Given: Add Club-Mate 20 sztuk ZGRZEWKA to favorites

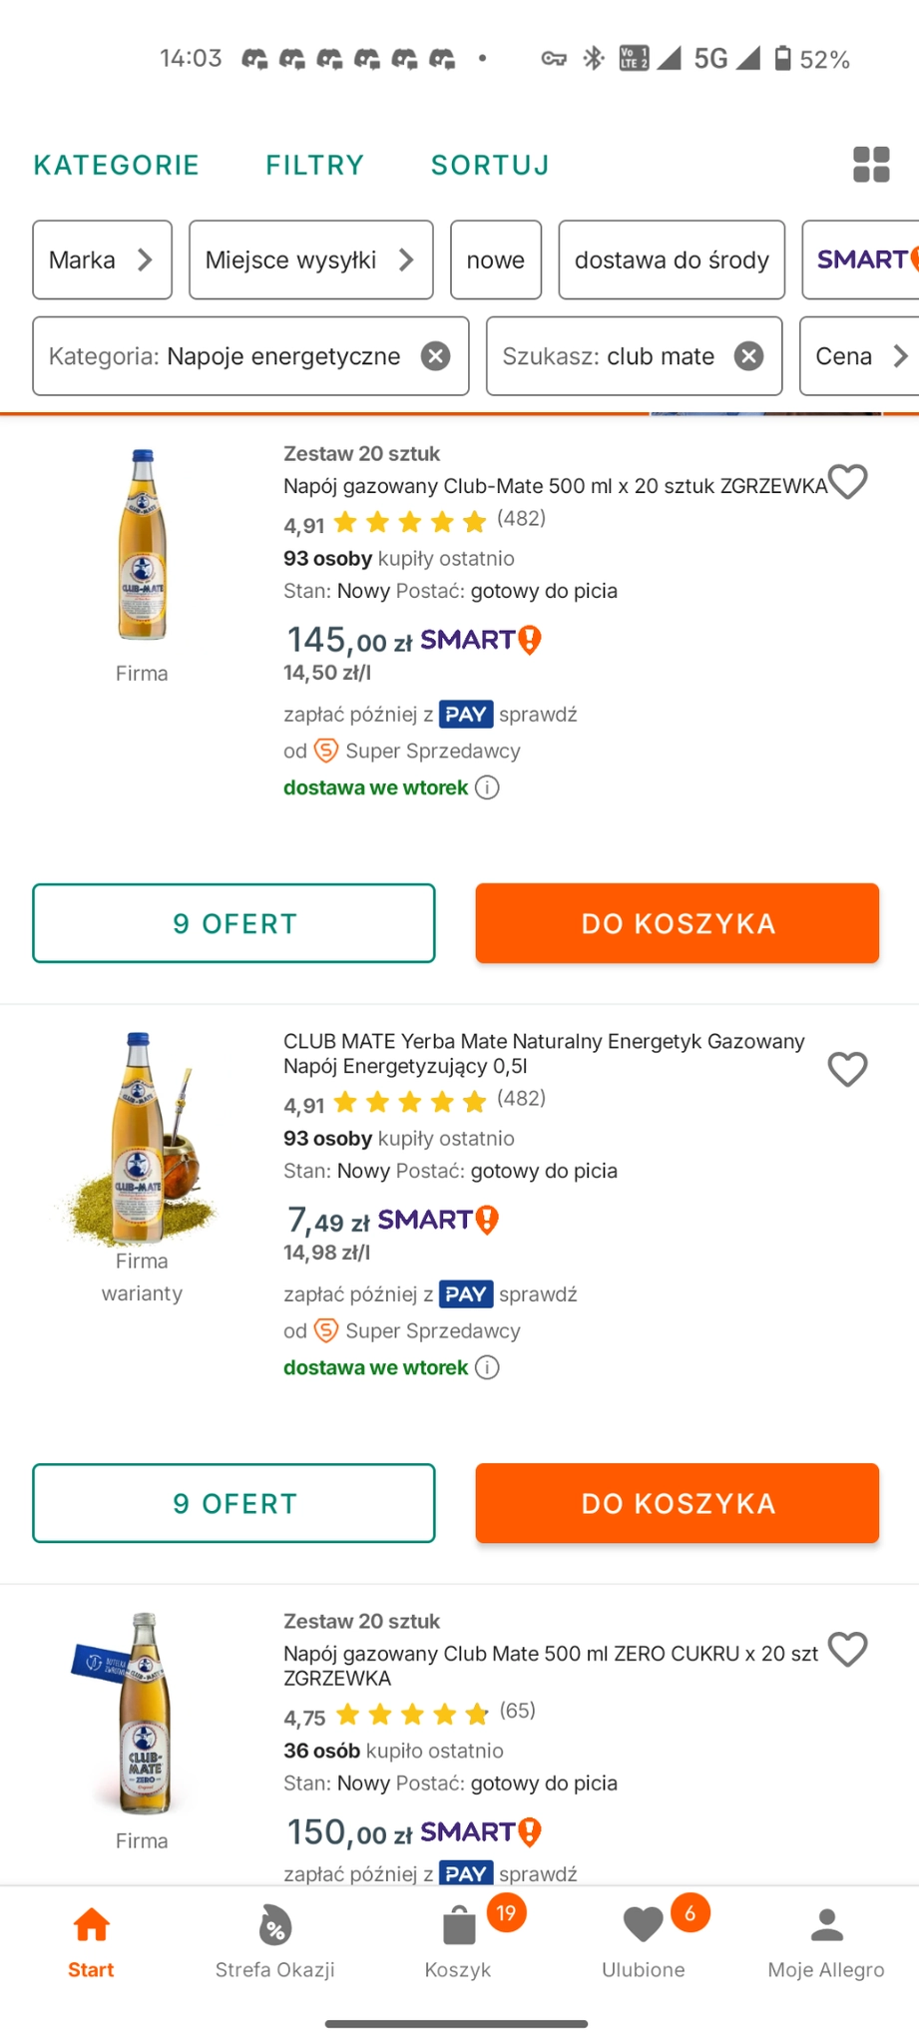Looking at the screenshot, I should (x=848, y=482).
